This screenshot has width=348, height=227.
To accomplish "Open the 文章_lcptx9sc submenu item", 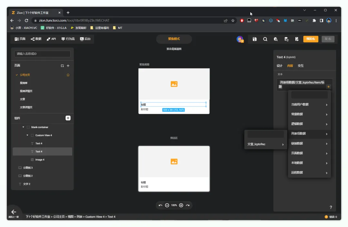I will (266, 144).
